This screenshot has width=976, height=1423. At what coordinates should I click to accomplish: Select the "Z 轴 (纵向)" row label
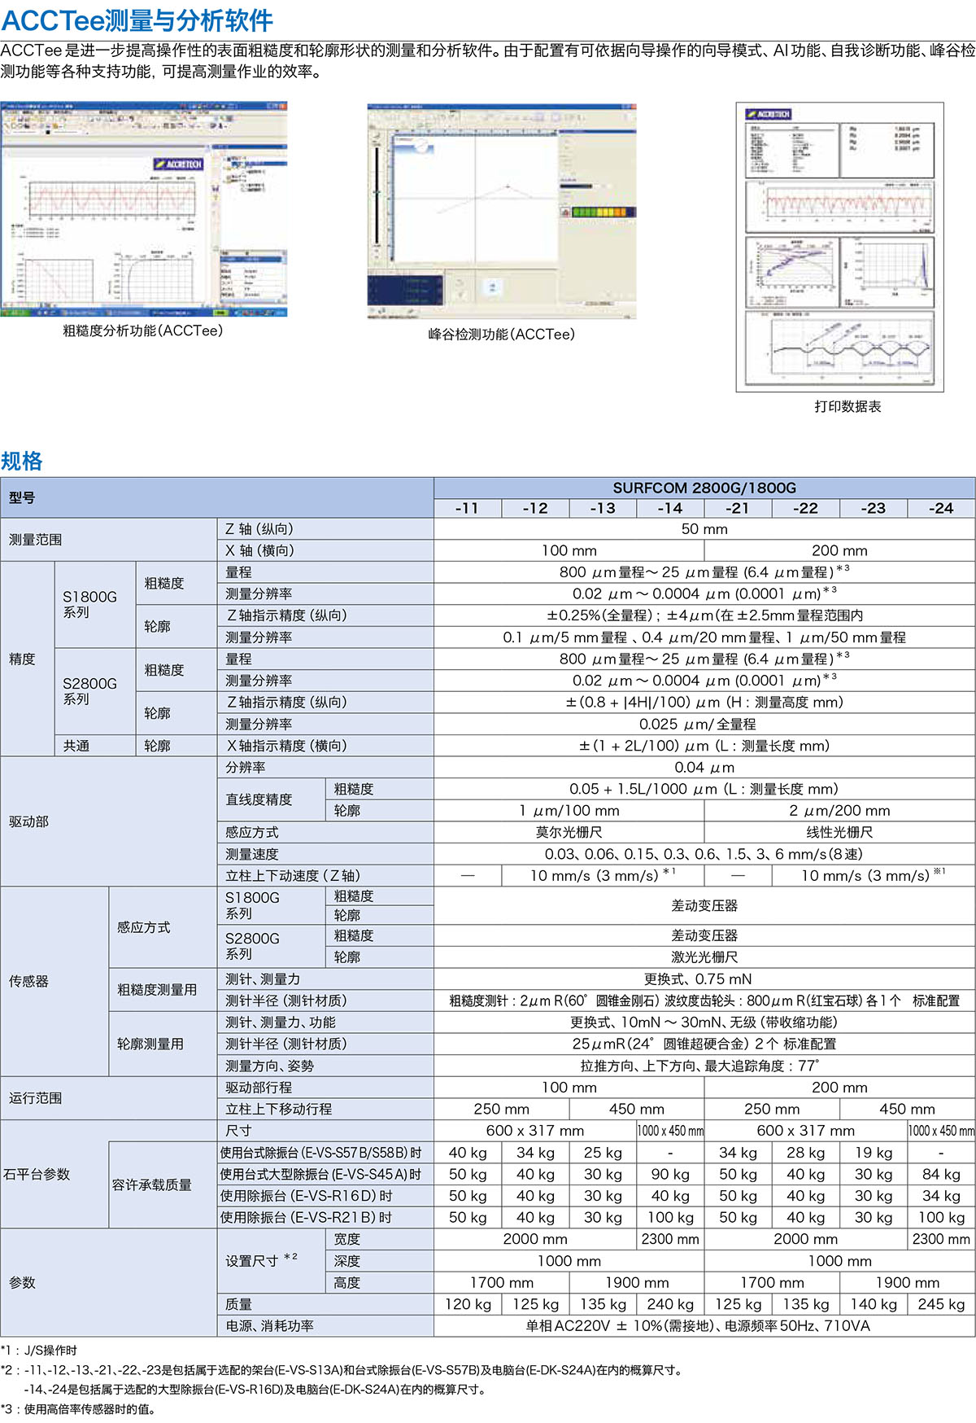(325, 529)
